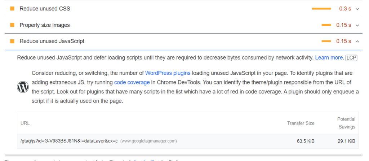Click the orange square beside Reduce unused CSS
Image resolution: width=369 pixels, height=161 pixels.
click(12, 9)
